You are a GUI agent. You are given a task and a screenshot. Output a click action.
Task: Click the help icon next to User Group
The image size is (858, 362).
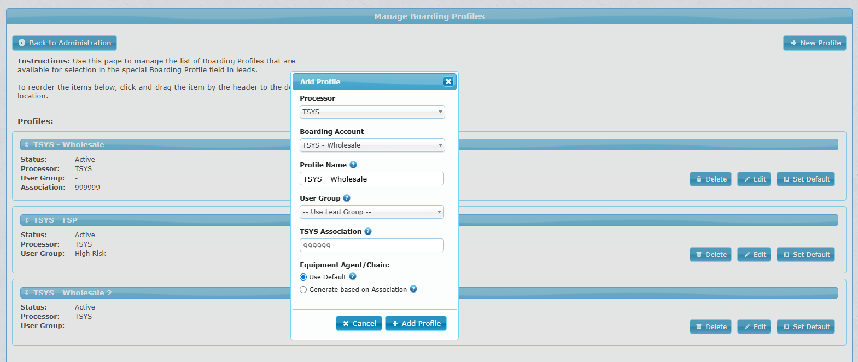347,198
